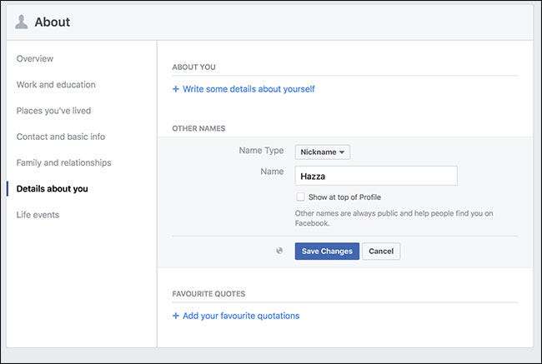Viewport: 542px width, 364px height.
Task: Click the Show at top of Profile label
Action: (344, 197)
